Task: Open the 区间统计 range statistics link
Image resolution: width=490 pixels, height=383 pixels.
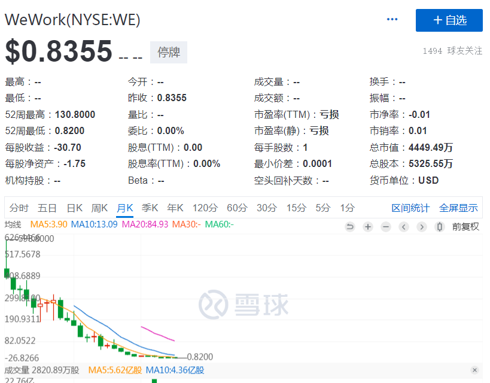Action: click(410, 208)
